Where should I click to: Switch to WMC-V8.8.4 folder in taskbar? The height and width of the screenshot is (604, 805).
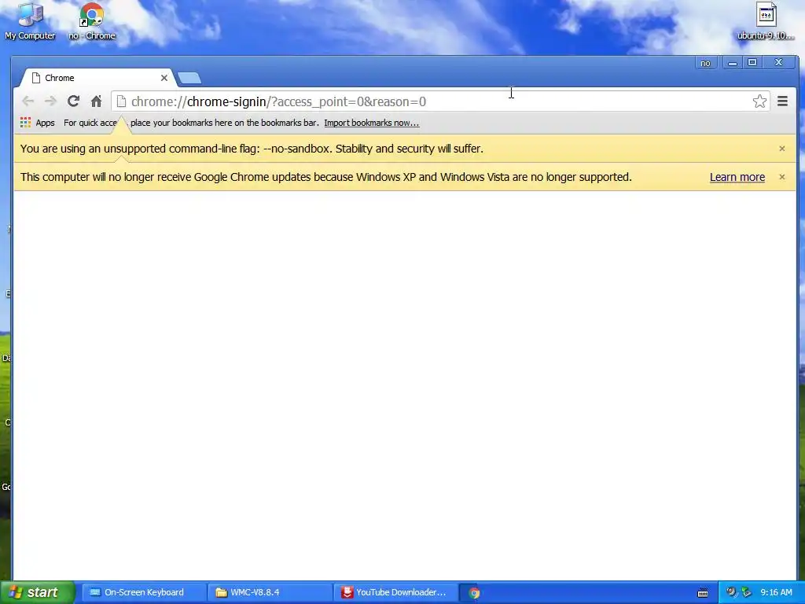tap(270, 592)
